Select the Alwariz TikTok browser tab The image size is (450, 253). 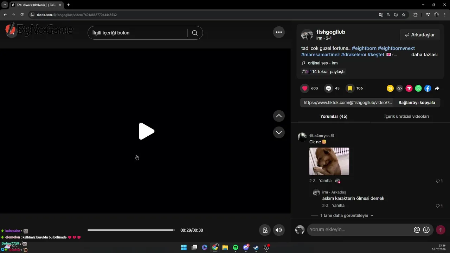coord(36,5)
